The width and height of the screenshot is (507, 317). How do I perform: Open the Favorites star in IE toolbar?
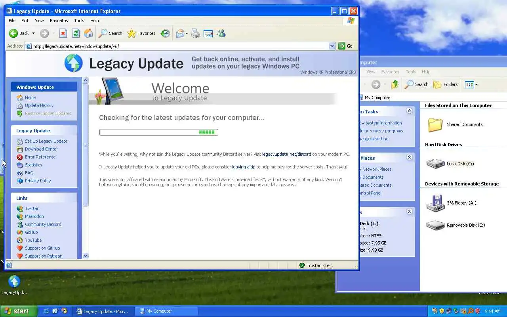pos(131,33)
